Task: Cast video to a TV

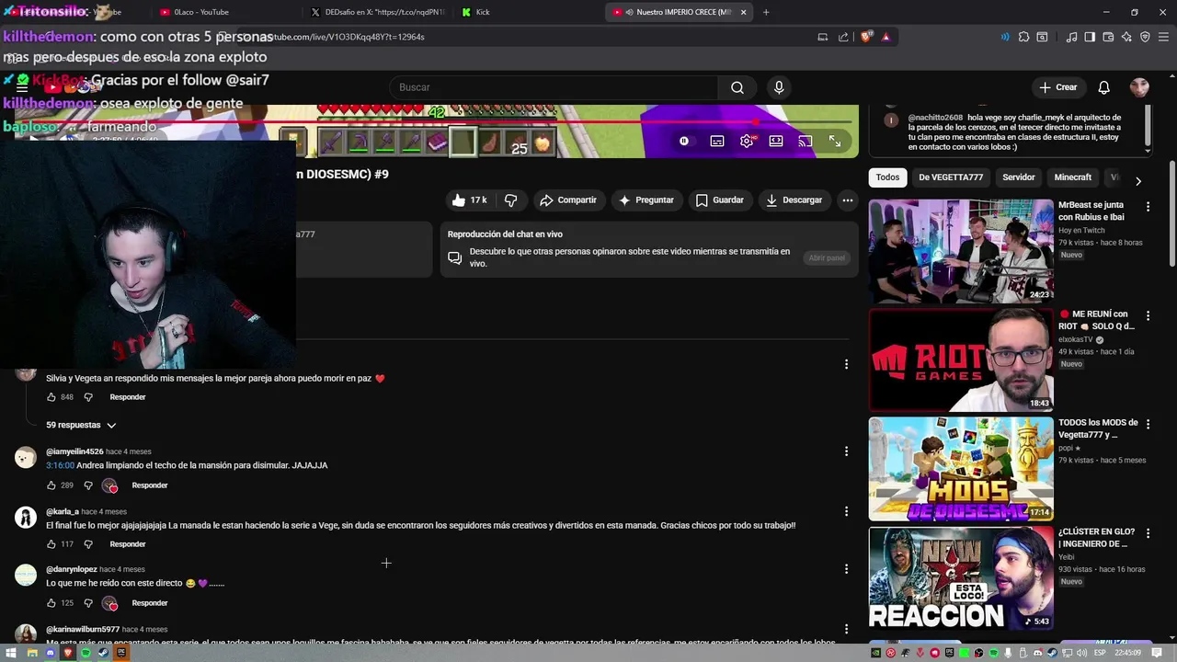Action: tap(806, 141)
